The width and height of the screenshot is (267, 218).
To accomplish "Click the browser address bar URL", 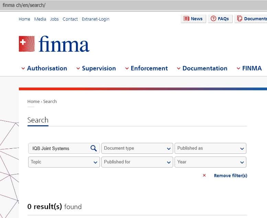I will [x=24, y=5].
